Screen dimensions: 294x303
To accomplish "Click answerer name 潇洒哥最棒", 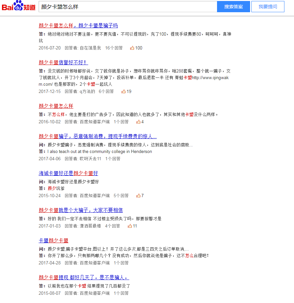I will (x=91, y=226).
